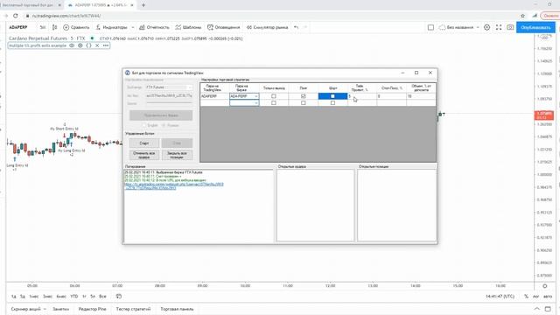Screen dimensions: 560x315
Task: Open the candlestick chart style selector
Action: [54, 27]
